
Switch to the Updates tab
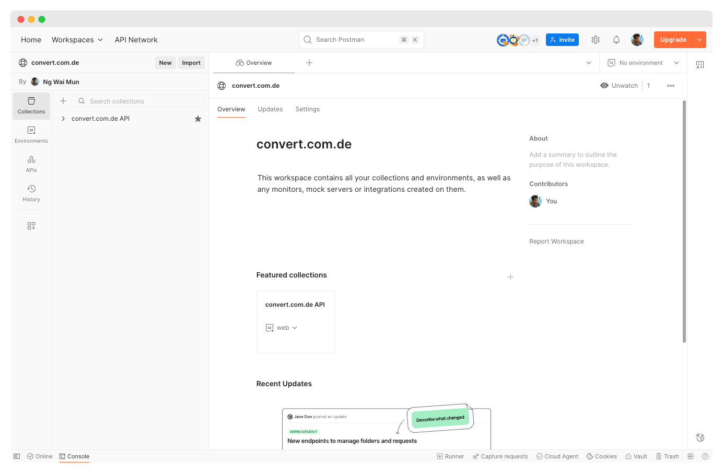pyautogui.click(x=270, y=109)
